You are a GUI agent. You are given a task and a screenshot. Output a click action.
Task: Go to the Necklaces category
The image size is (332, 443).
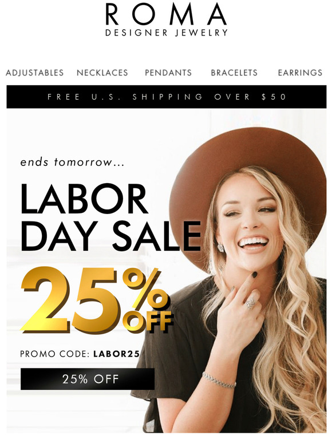click(102, 73)
